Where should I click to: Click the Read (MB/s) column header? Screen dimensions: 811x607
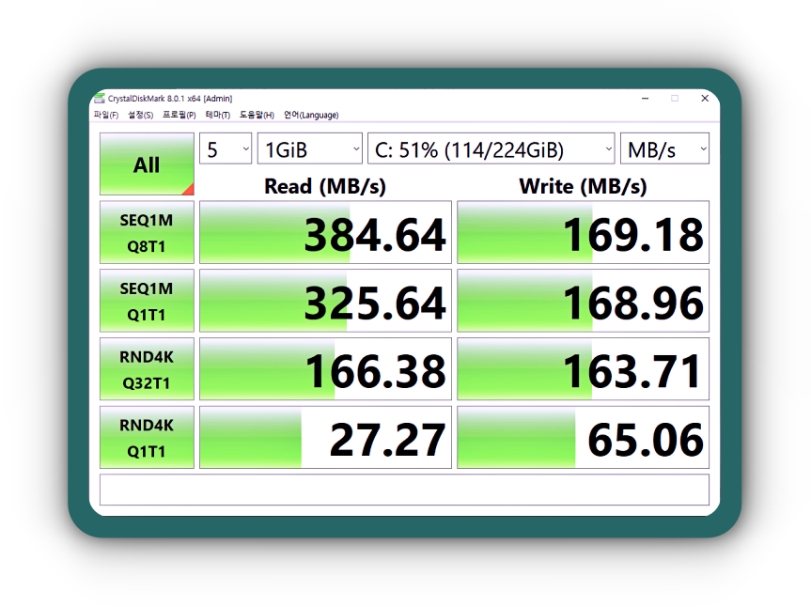(325, 186)
